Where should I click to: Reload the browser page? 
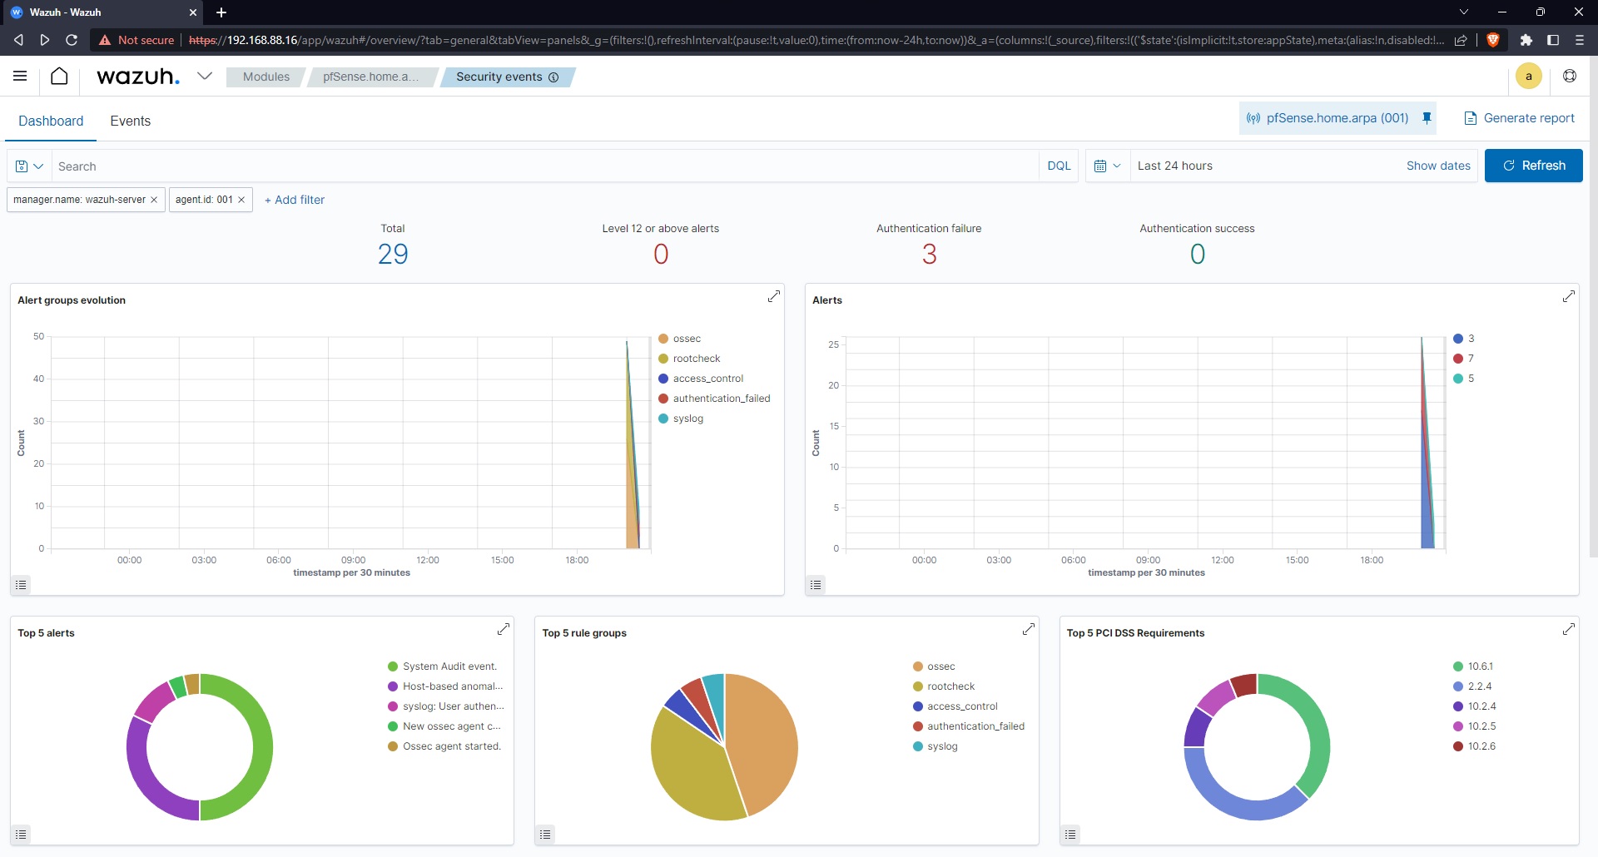point(72,40)
